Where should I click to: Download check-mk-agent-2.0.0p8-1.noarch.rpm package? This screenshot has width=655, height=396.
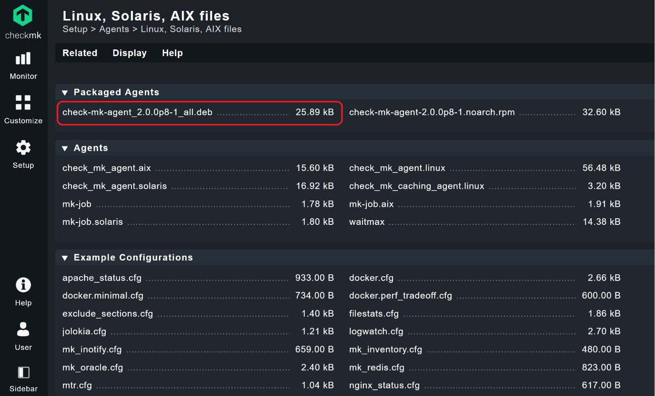point(432,113)
